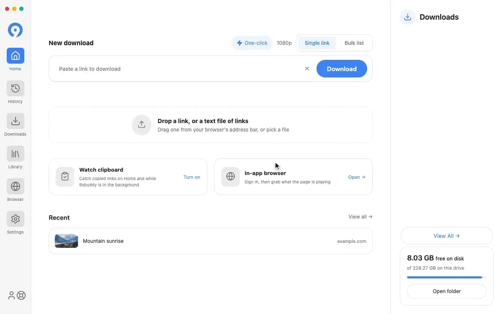Switch to Bulk list tab
The width and height of the screenshot is (503, 314).
(354, 43)
